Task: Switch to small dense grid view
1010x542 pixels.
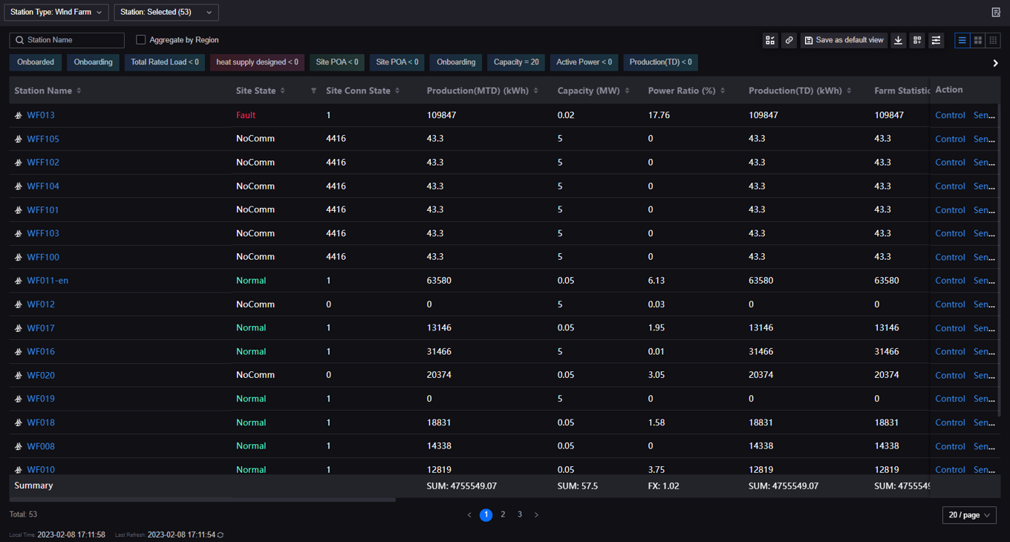Action: [x=993, y=40]
